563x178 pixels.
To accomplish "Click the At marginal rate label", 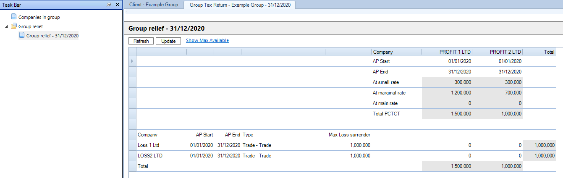I will 389,93.
